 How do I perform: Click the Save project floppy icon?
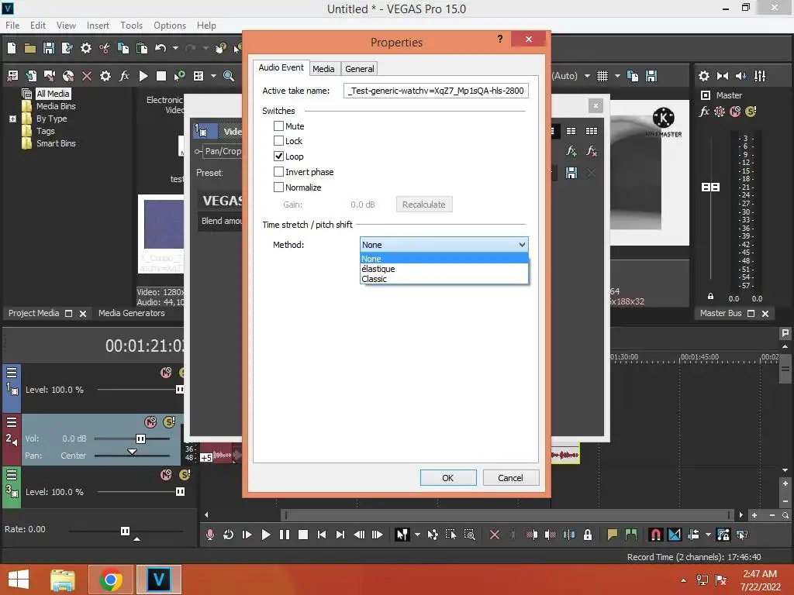pyautogui.click(x=49, y=48)
